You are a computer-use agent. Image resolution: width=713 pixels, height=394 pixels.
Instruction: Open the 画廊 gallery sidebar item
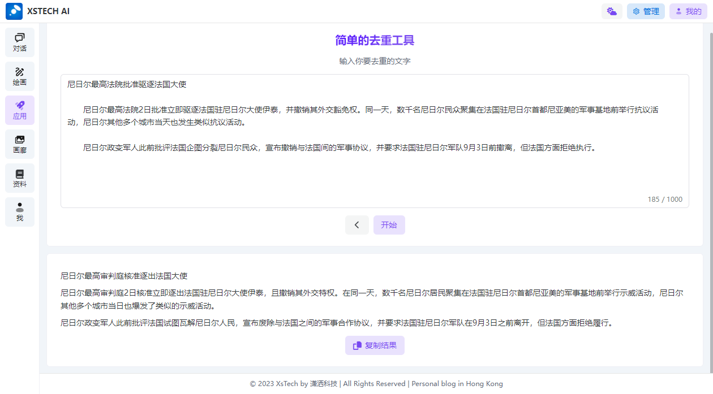click(20, 144)
